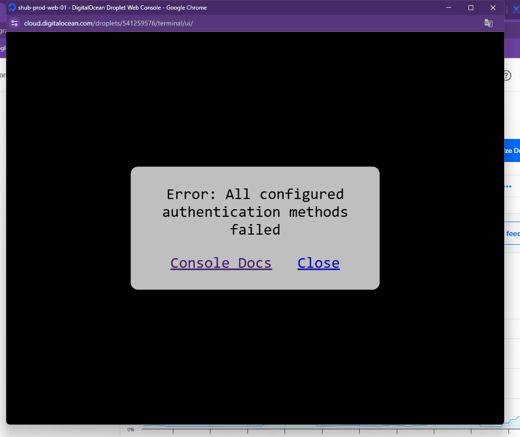Screen dimensions: 520x437
Task: Click the DigitalOcean favicon in the title bar
Action: pyautogui.click(x=12, y=8)
